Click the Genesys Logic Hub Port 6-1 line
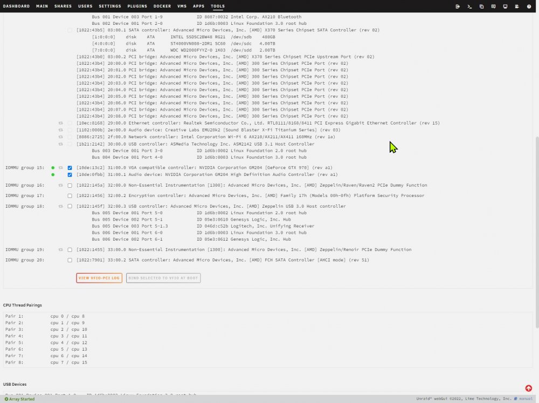Image resolution: width=539 pixels, height=403 pixels. [191, 239]
